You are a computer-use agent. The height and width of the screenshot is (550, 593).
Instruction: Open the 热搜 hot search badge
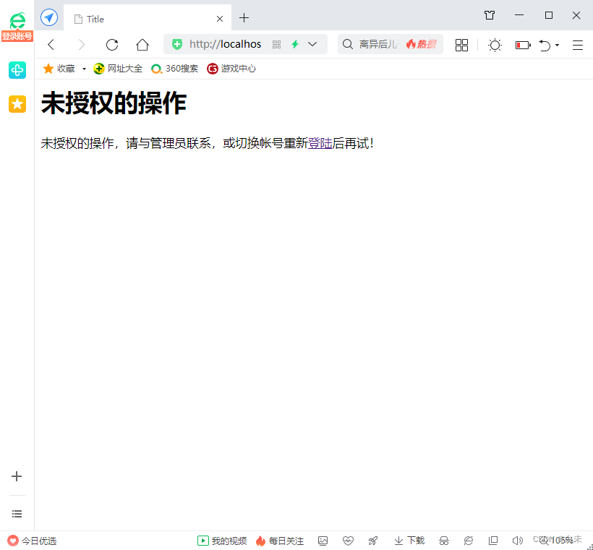pos(422,44)
